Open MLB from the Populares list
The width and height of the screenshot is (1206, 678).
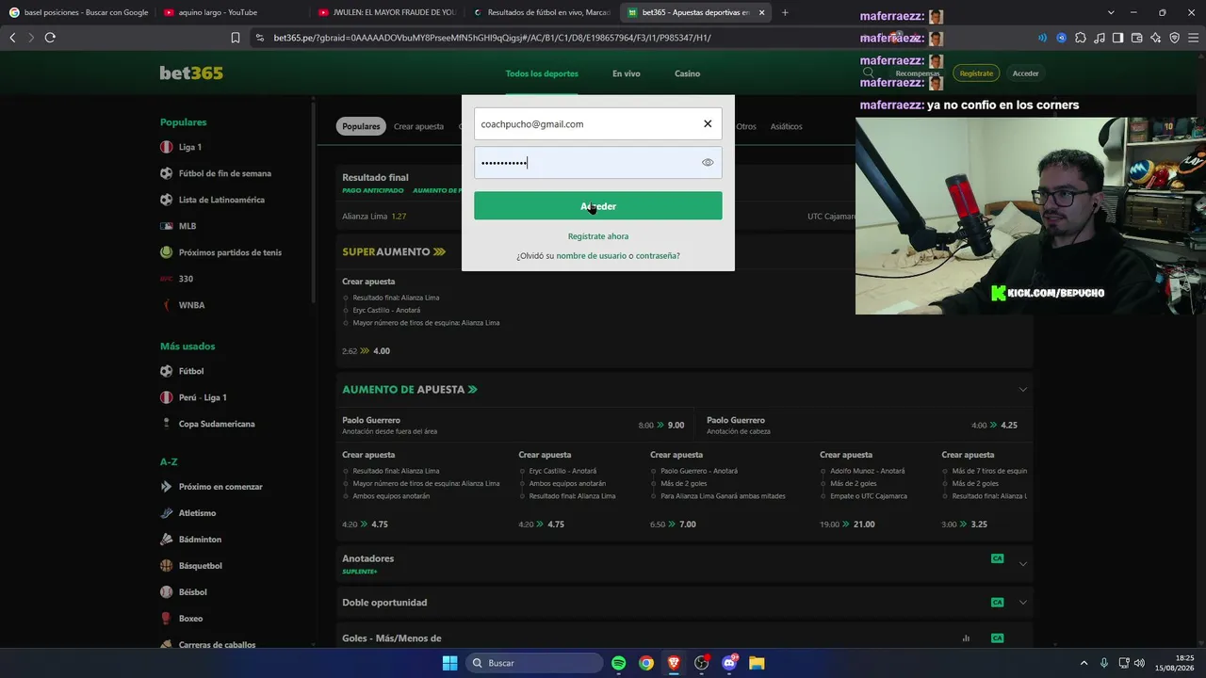point(187,226)
